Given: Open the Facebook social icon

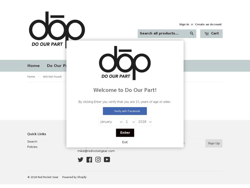Looking at the screenshot, I should point(89,160).
